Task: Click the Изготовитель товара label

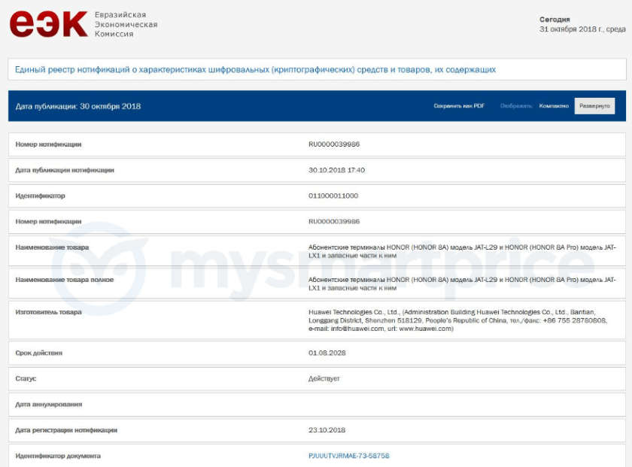Action: coord(48,312)
